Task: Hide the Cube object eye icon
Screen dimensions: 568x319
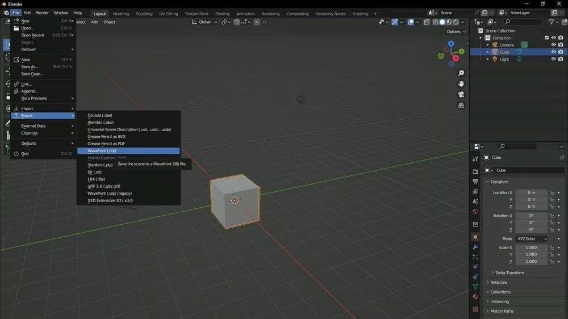Action: 553,52
